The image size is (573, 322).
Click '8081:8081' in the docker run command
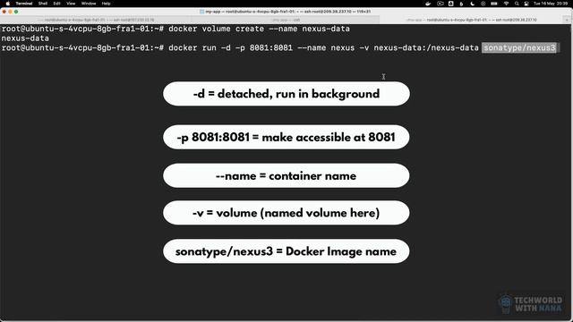(x=270, y=47)
